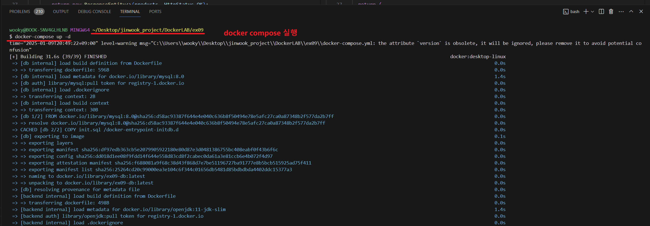Switch to the PORTS tab

point(155,12)
